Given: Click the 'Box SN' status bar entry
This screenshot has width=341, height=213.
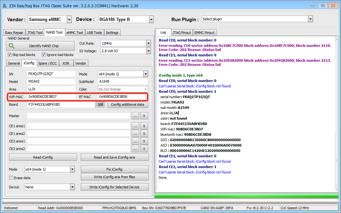Looking at the screenshot, I should [x=164, y=208].
